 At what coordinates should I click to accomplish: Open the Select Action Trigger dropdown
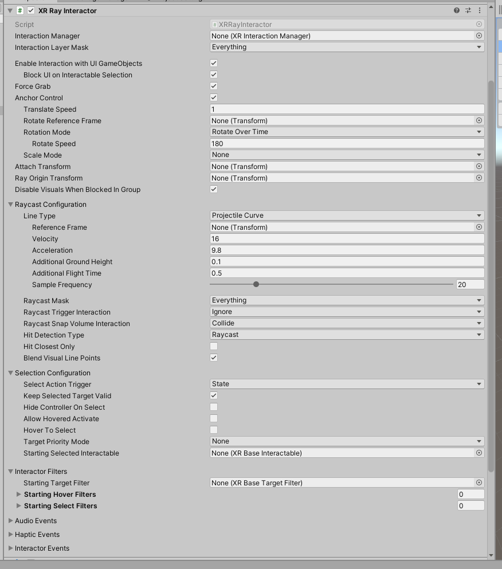[347, 384]
